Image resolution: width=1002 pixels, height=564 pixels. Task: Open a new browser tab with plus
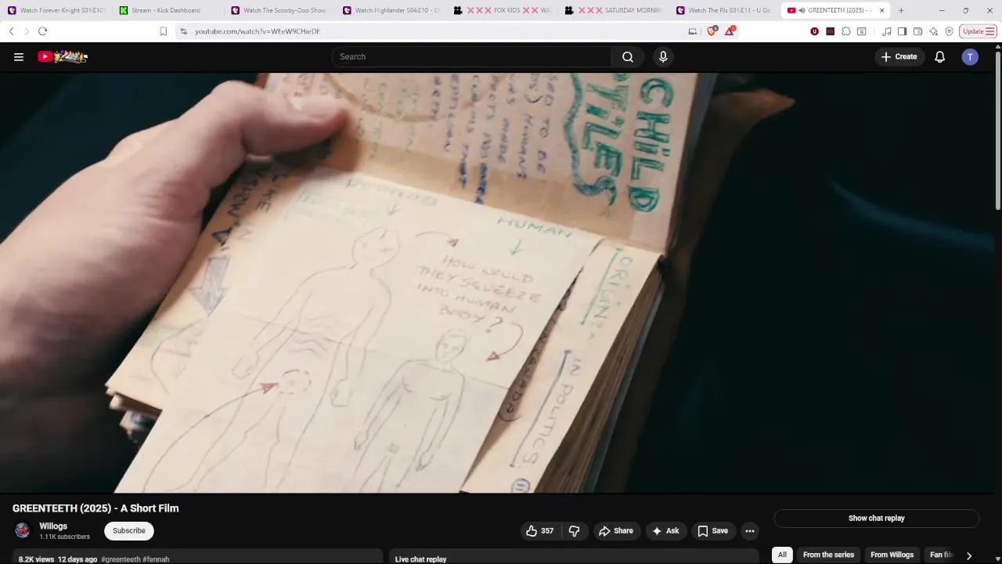tap(901, 10)
